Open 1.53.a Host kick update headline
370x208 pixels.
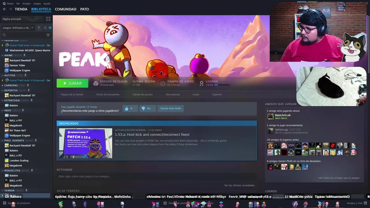[x=152, y=134]
